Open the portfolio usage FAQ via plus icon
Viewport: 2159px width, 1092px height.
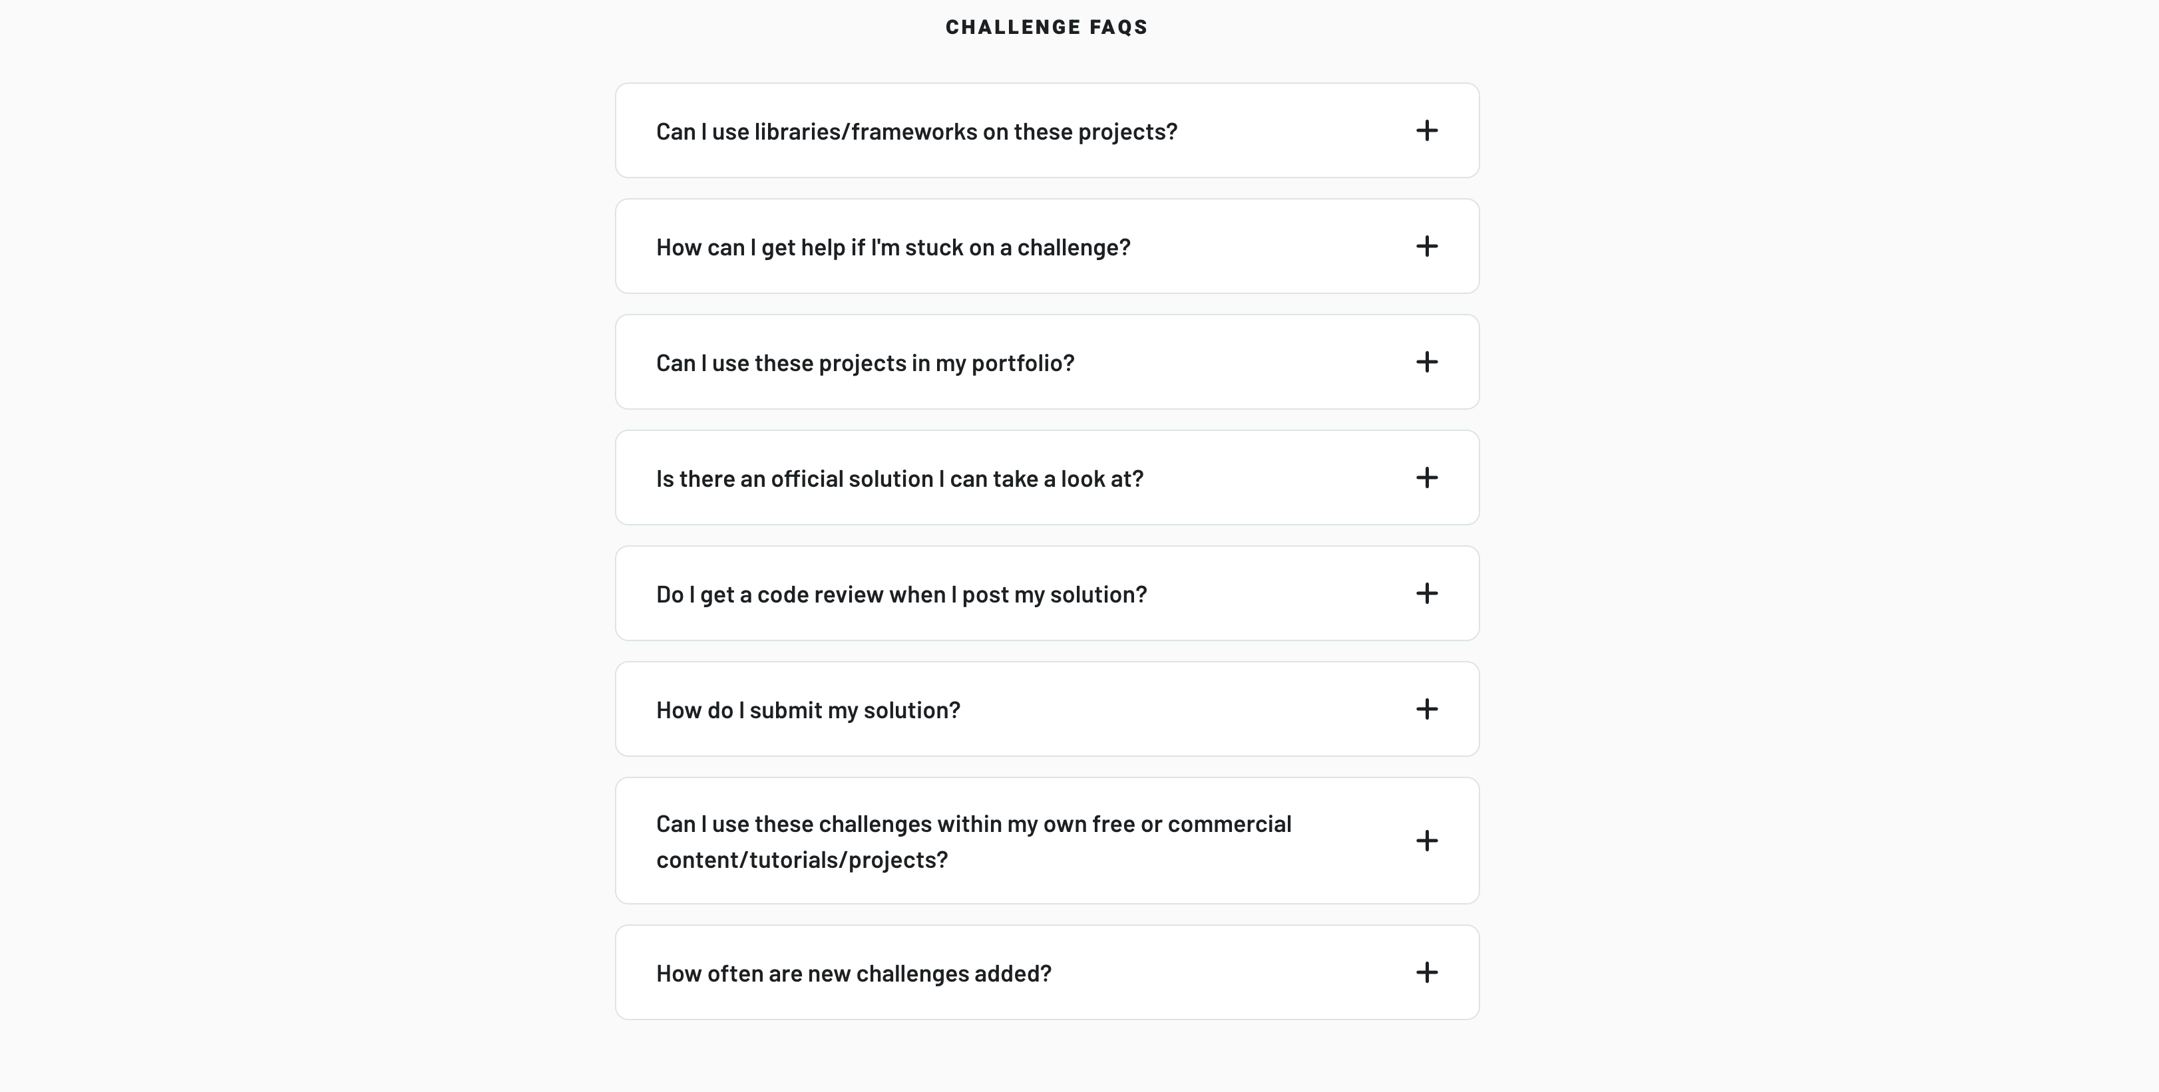tap(1428, 362)
